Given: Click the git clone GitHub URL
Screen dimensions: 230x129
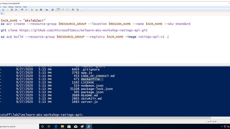Looking at the screenshot, I should coord(83,30).
